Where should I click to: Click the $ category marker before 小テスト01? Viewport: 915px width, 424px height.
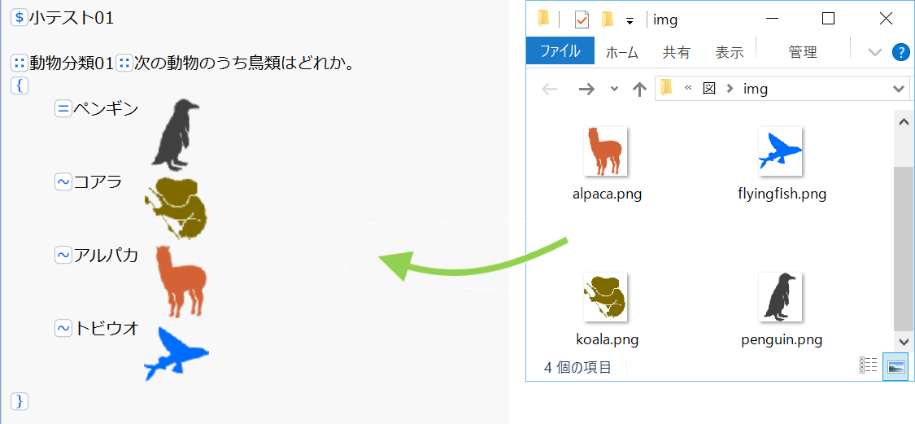(20, 18)
